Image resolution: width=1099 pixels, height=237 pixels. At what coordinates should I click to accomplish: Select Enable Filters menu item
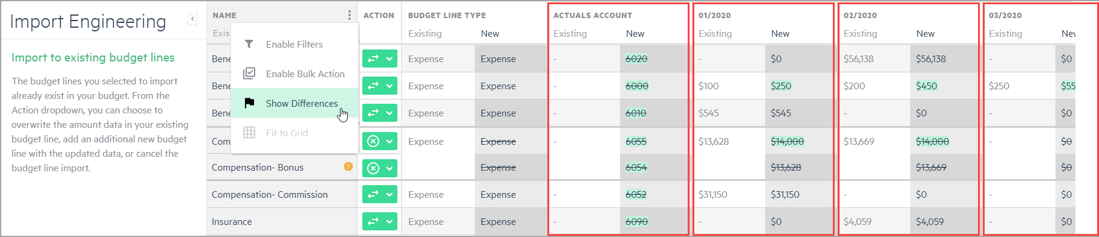point(295,44)
